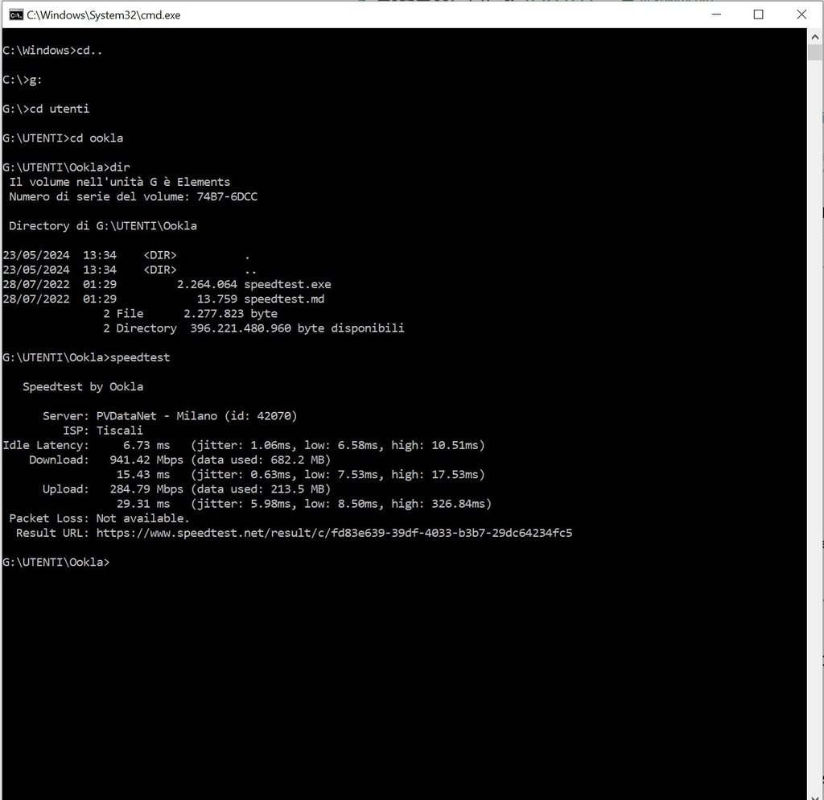Viewport: 824px width, 800px height.
Task: Click the file size 2.264.064
Action: [207, 284]
